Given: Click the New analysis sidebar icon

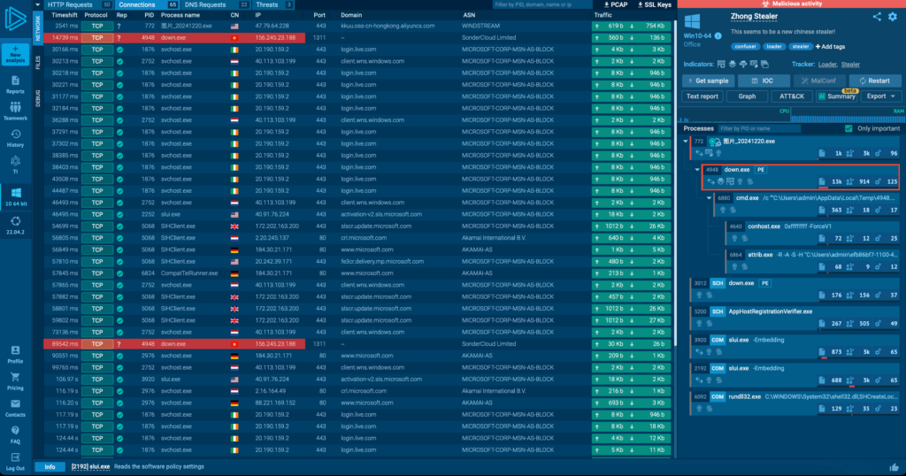Looking at the screenshot, I should (x=15, y=57).
